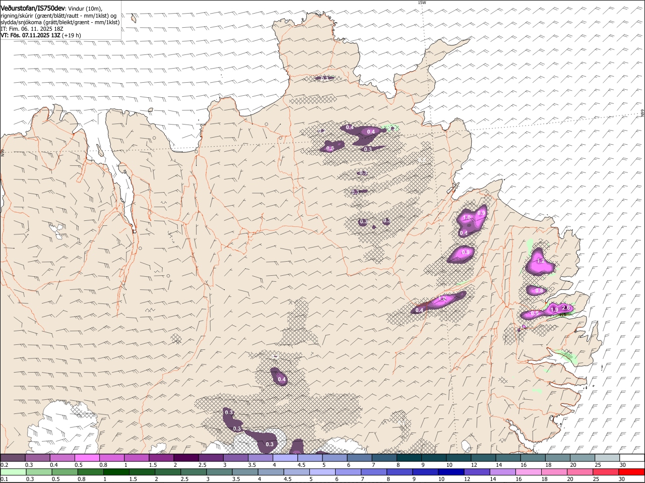Click the light pink 16 swatch in lower legend

529,472
